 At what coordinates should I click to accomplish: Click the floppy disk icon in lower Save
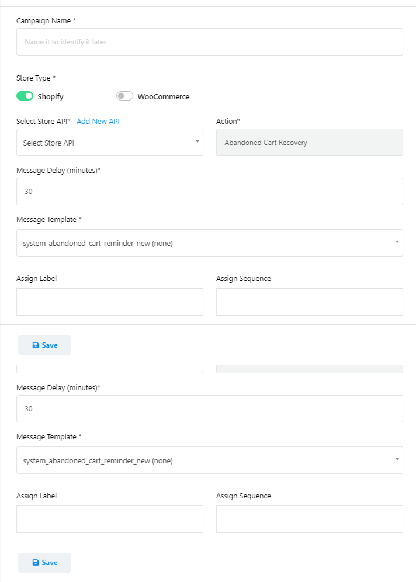36,563
